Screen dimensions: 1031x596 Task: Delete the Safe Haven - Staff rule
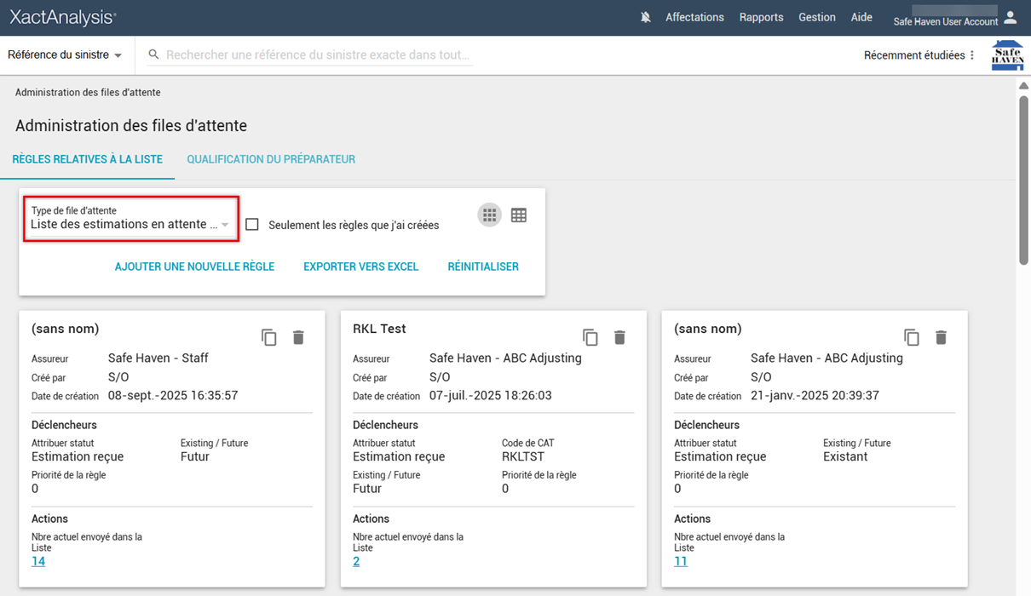pyautogui.click(x=298, y=337)
